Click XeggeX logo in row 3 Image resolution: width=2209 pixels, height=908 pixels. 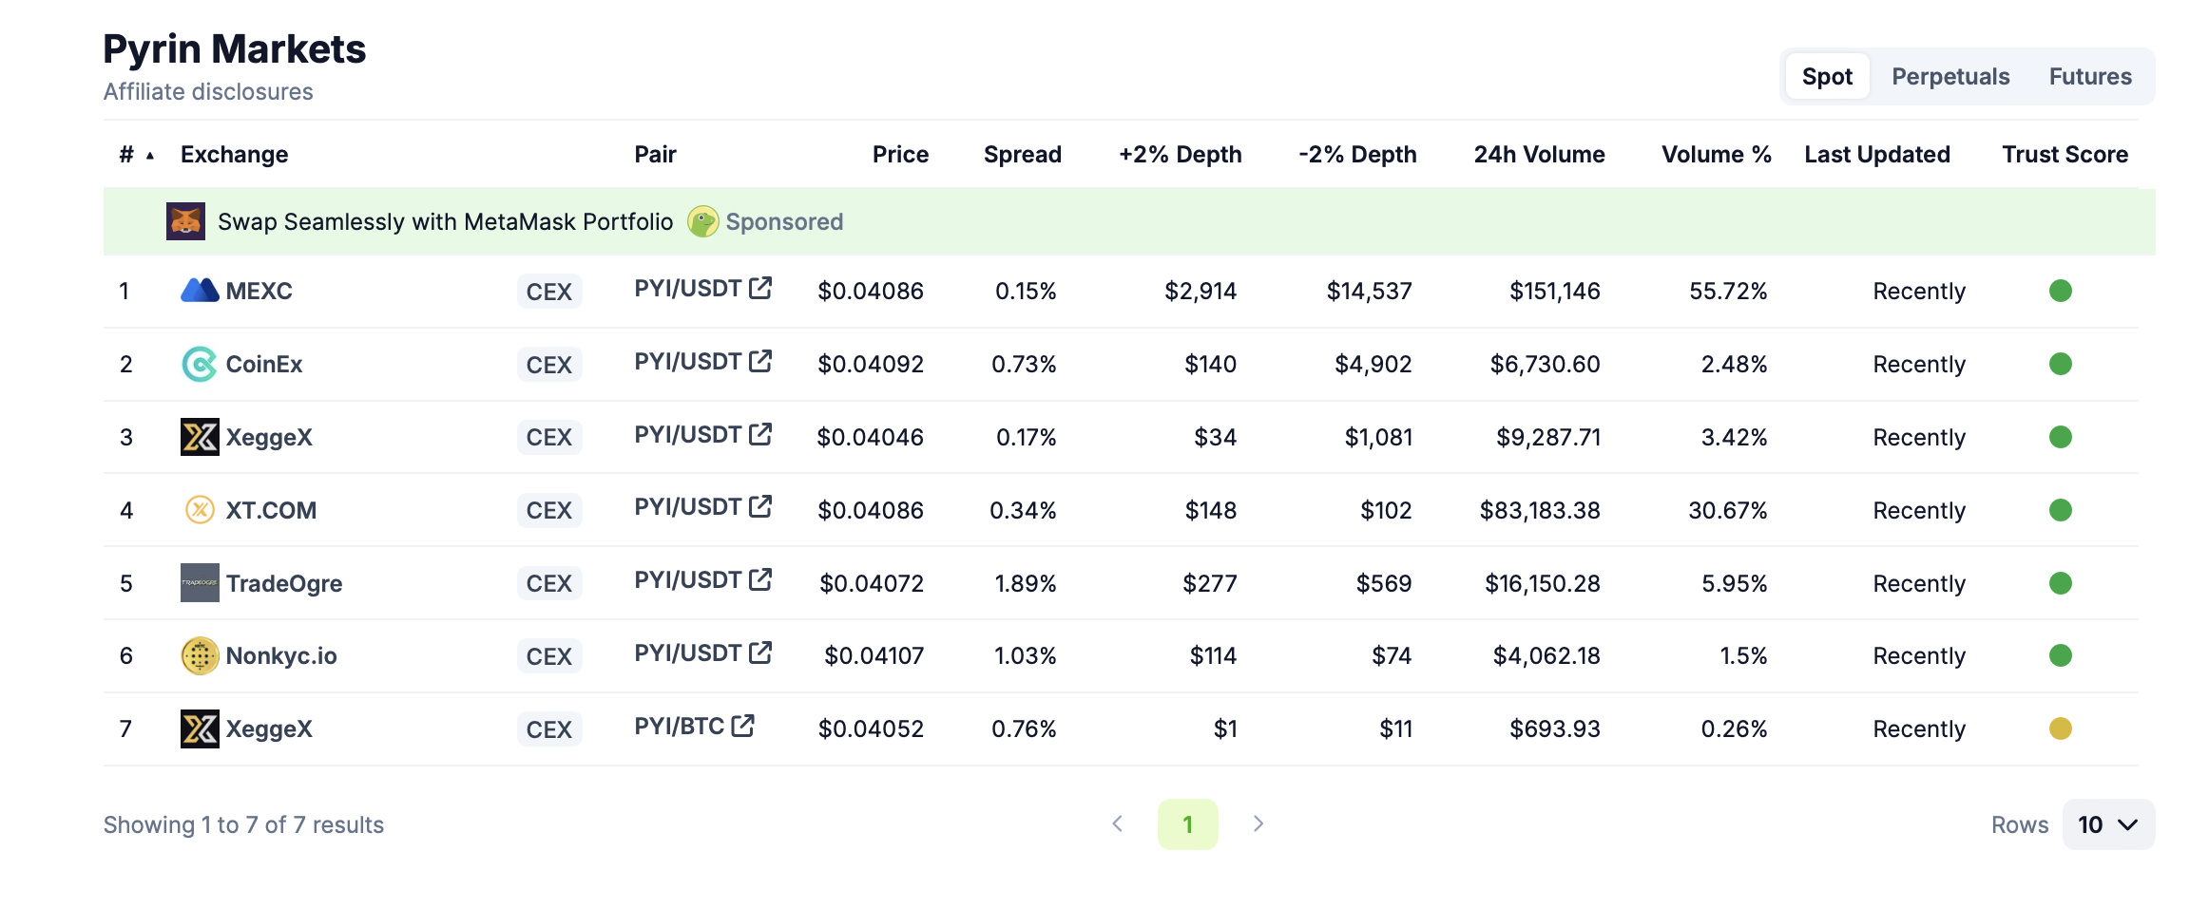pos(200,437)
